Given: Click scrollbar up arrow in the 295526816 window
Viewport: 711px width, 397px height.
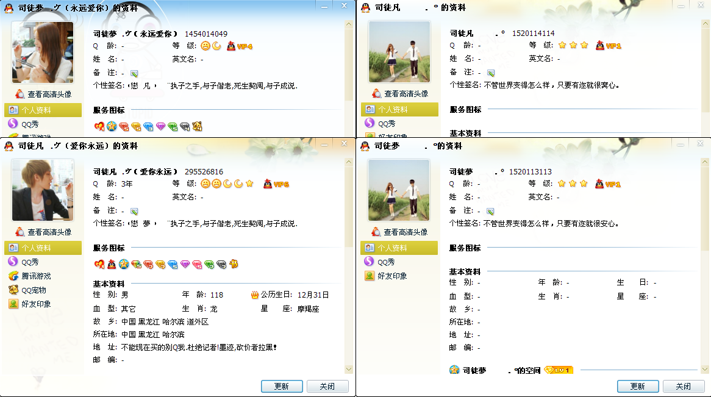Looking at the screenshot, I should [349, 162].
